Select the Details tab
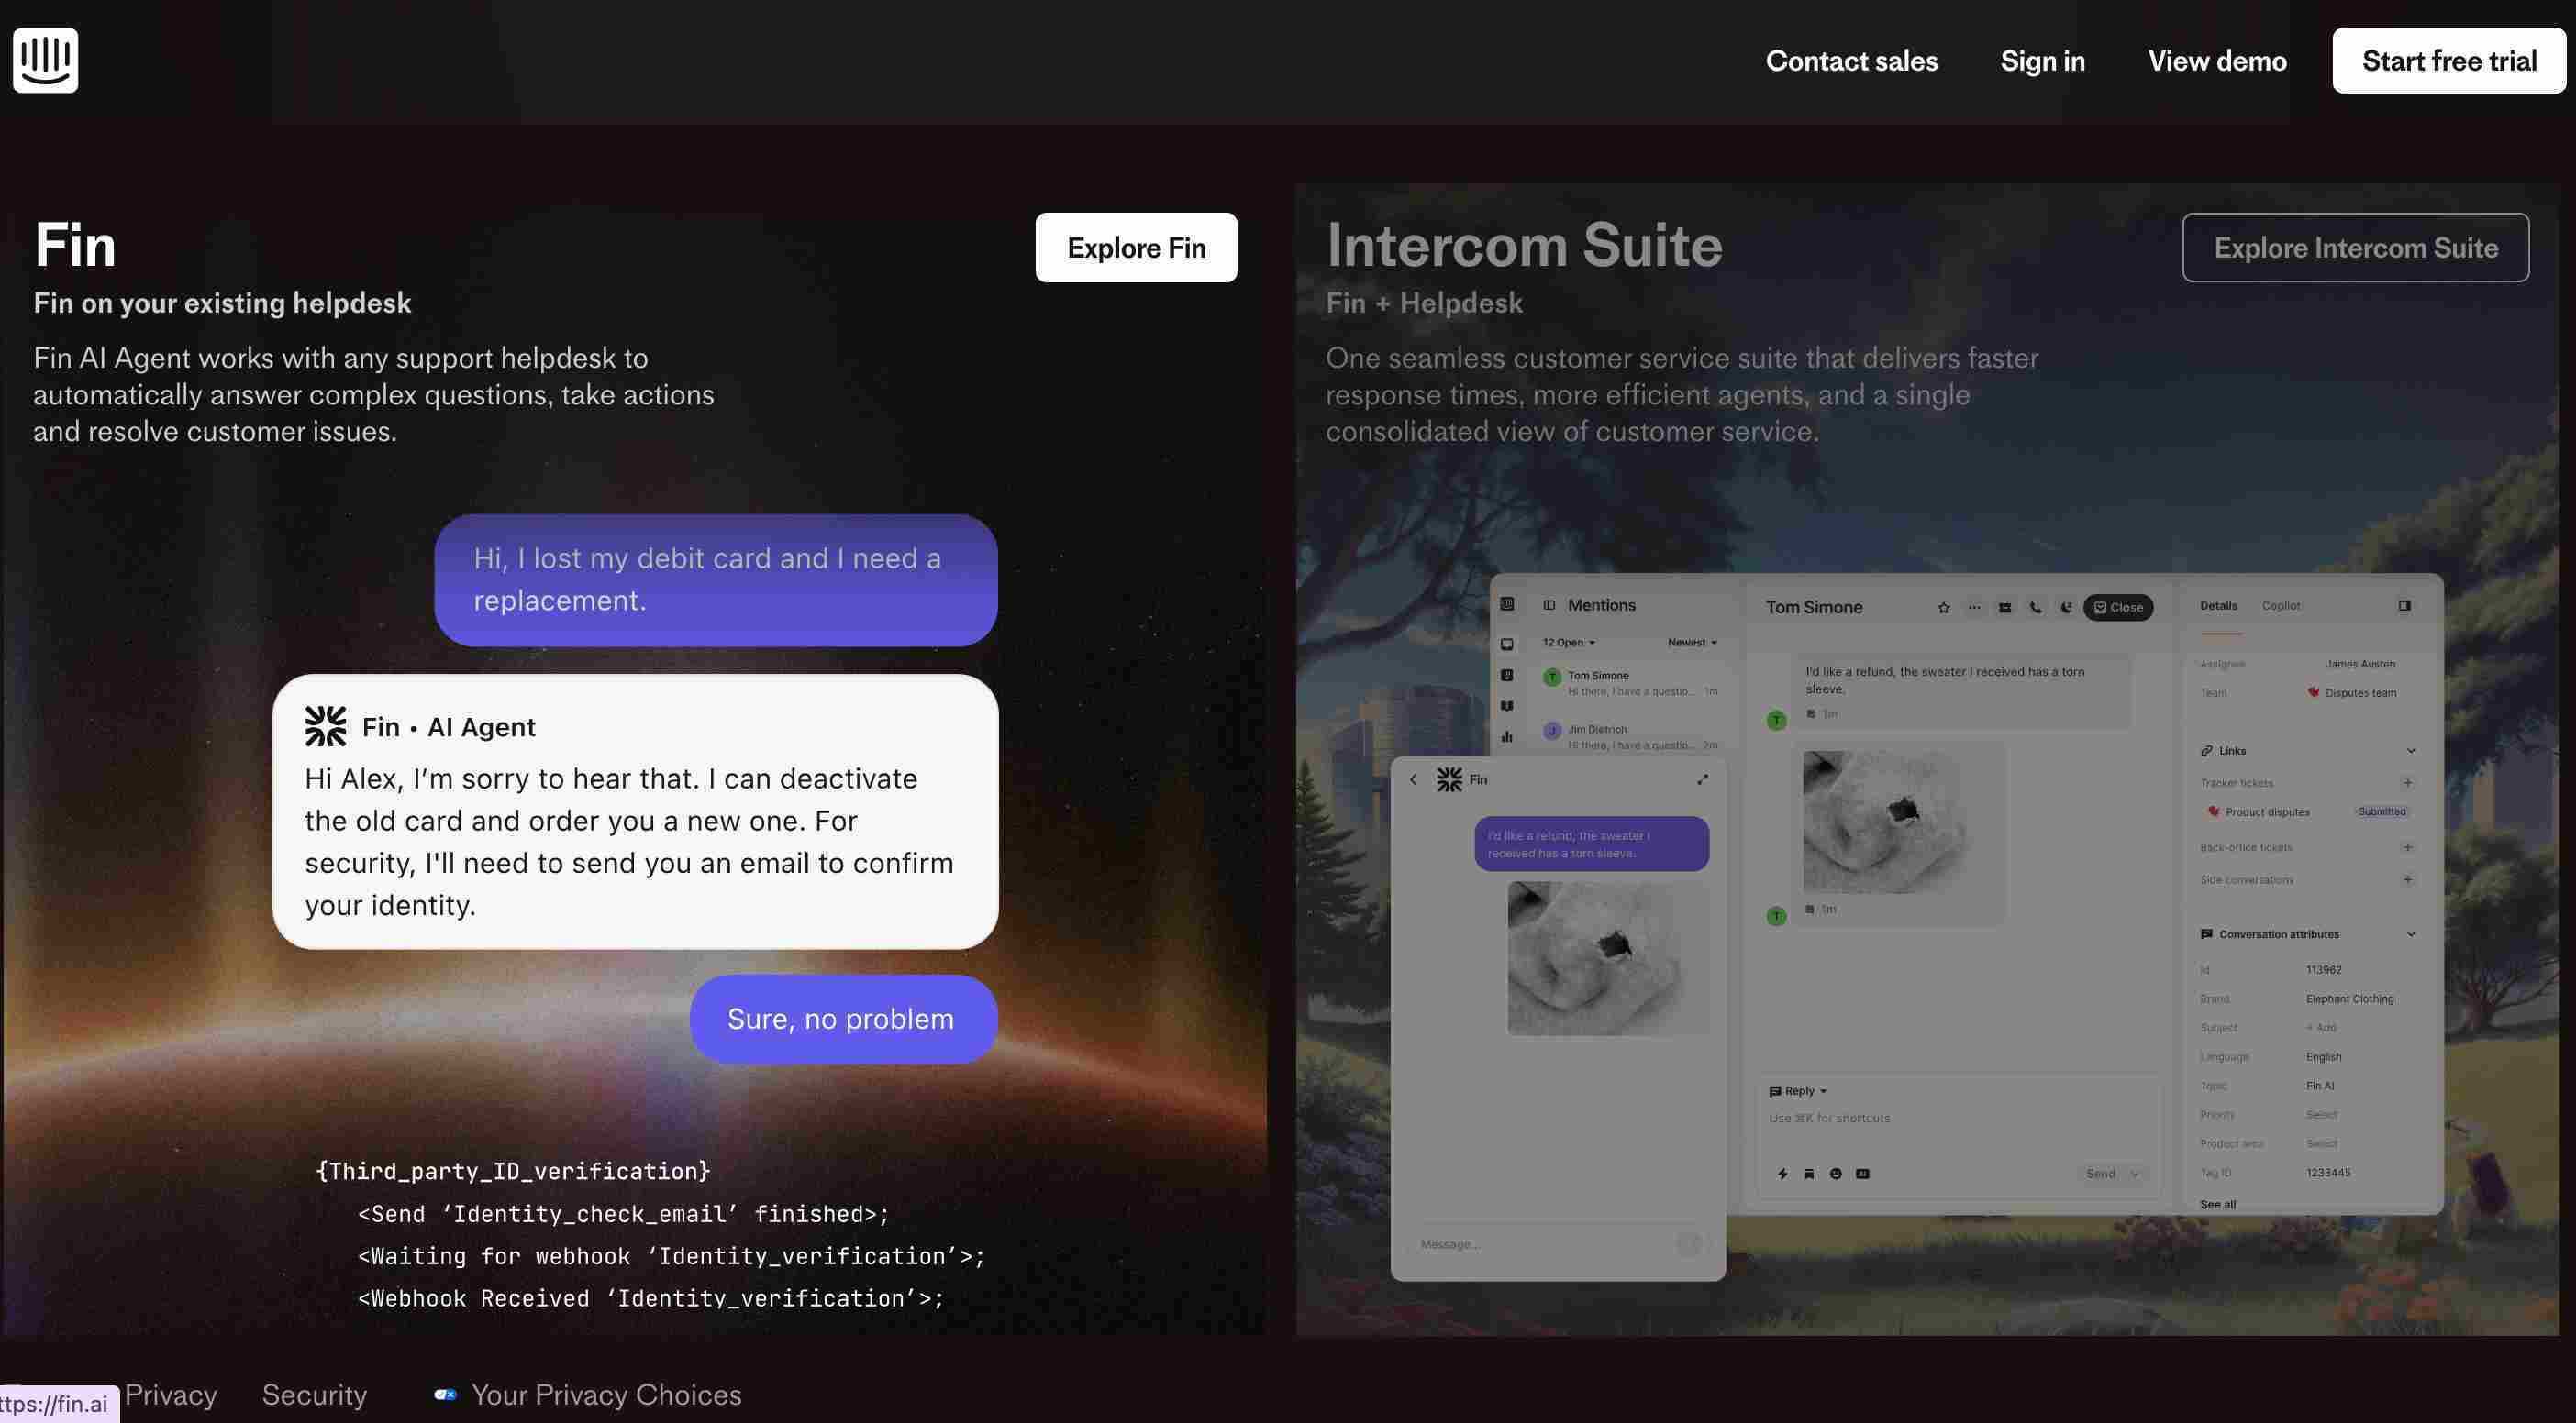 pos(2218,605)
